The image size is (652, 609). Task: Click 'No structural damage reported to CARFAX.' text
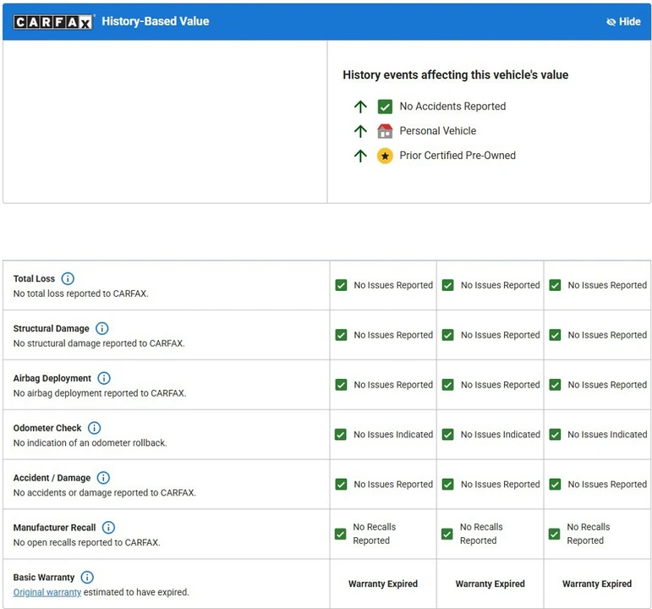[x=99, y=343]
